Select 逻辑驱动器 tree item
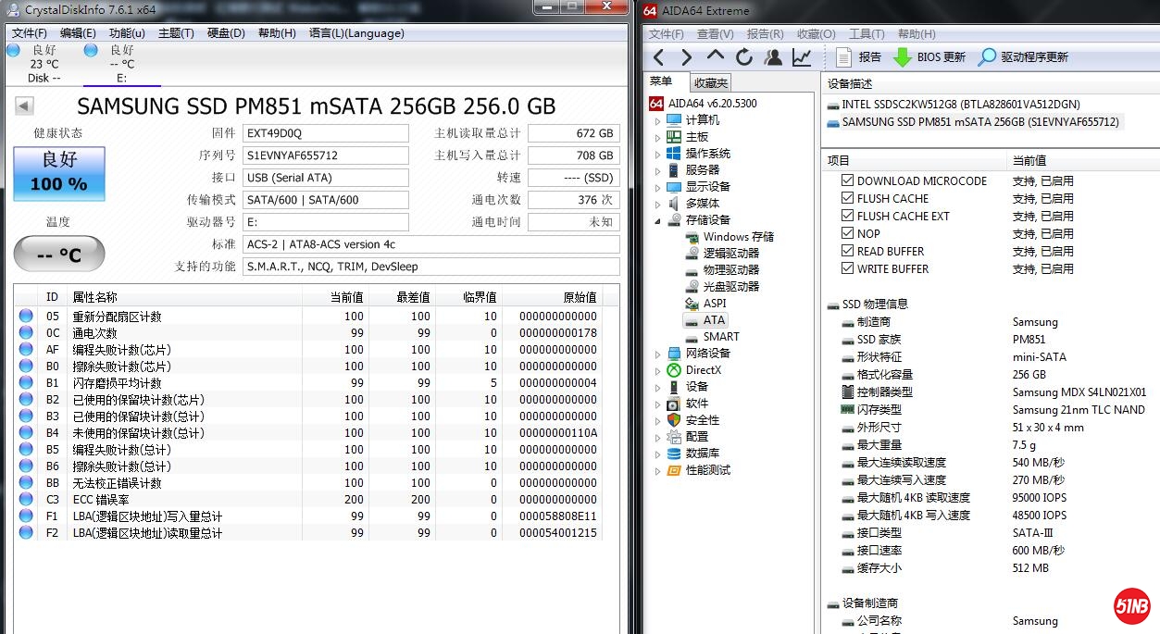 coord(730,254)
